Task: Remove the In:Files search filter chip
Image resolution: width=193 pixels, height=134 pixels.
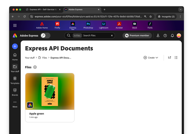Action: (77, 35)
